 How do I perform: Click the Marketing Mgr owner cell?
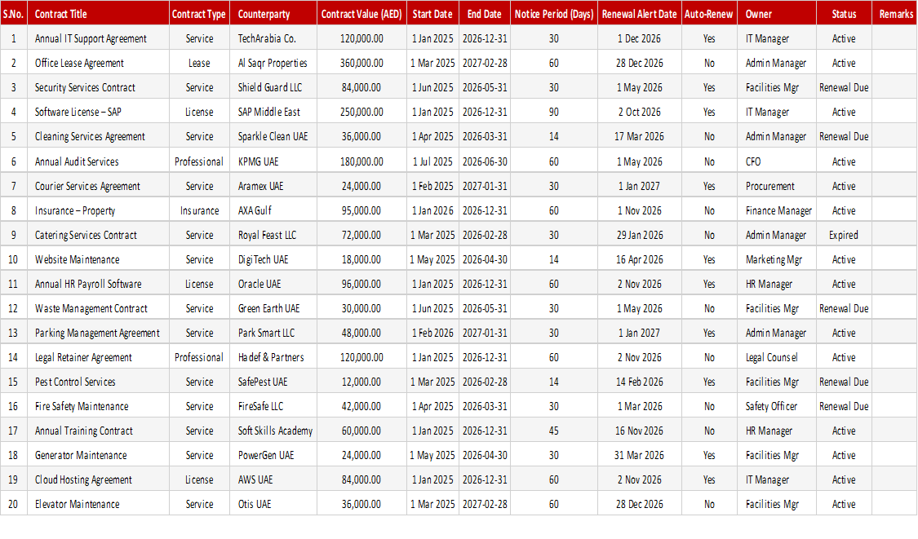[x=777, y=259]
